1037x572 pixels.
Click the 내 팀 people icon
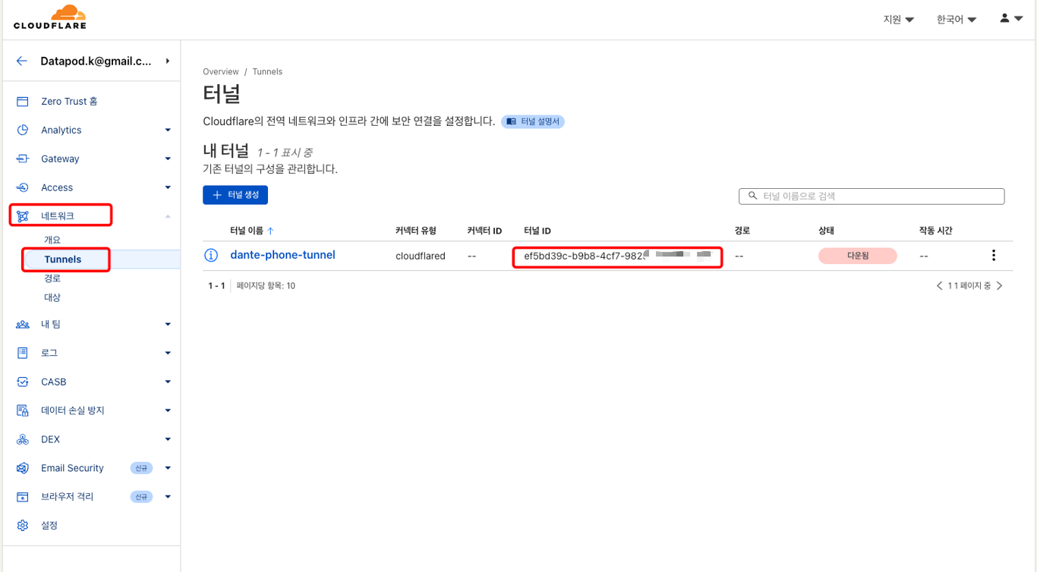click(x=23, y=324)
